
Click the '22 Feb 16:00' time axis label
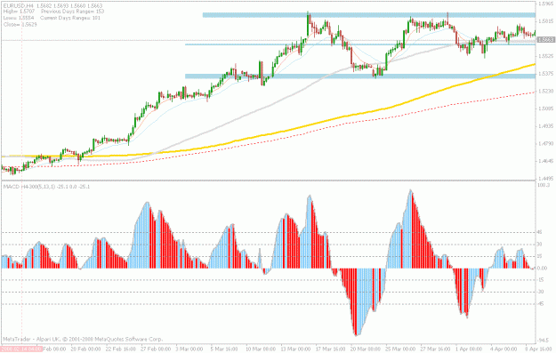[x=121, y=349]
